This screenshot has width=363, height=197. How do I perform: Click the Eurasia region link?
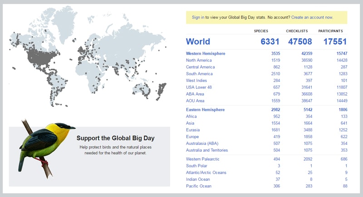(193, 130)
